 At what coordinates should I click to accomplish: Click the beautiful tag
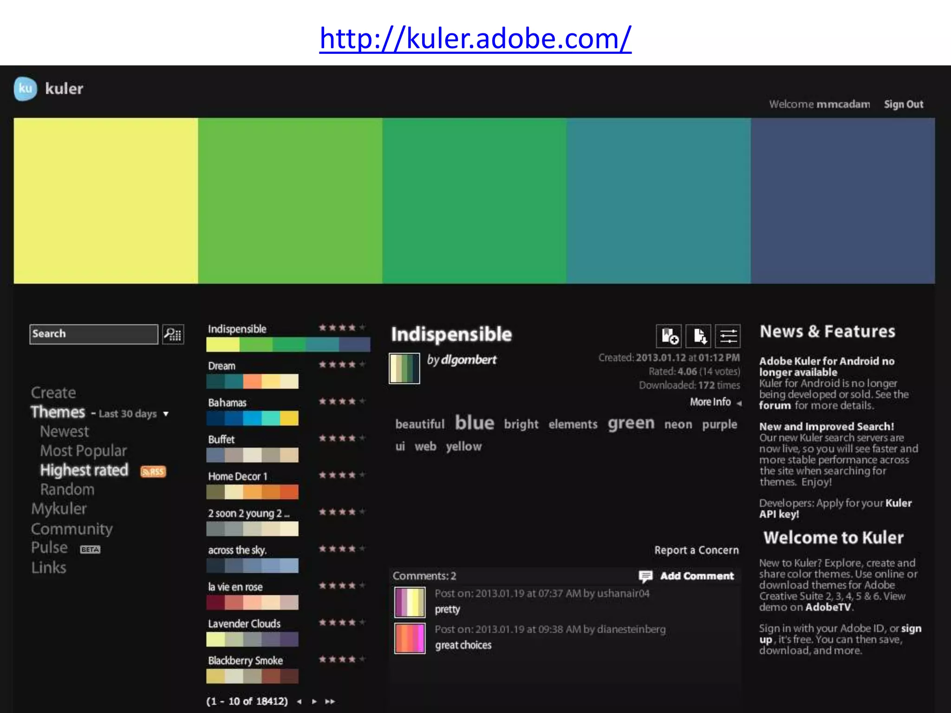click(x=420, y=424)
